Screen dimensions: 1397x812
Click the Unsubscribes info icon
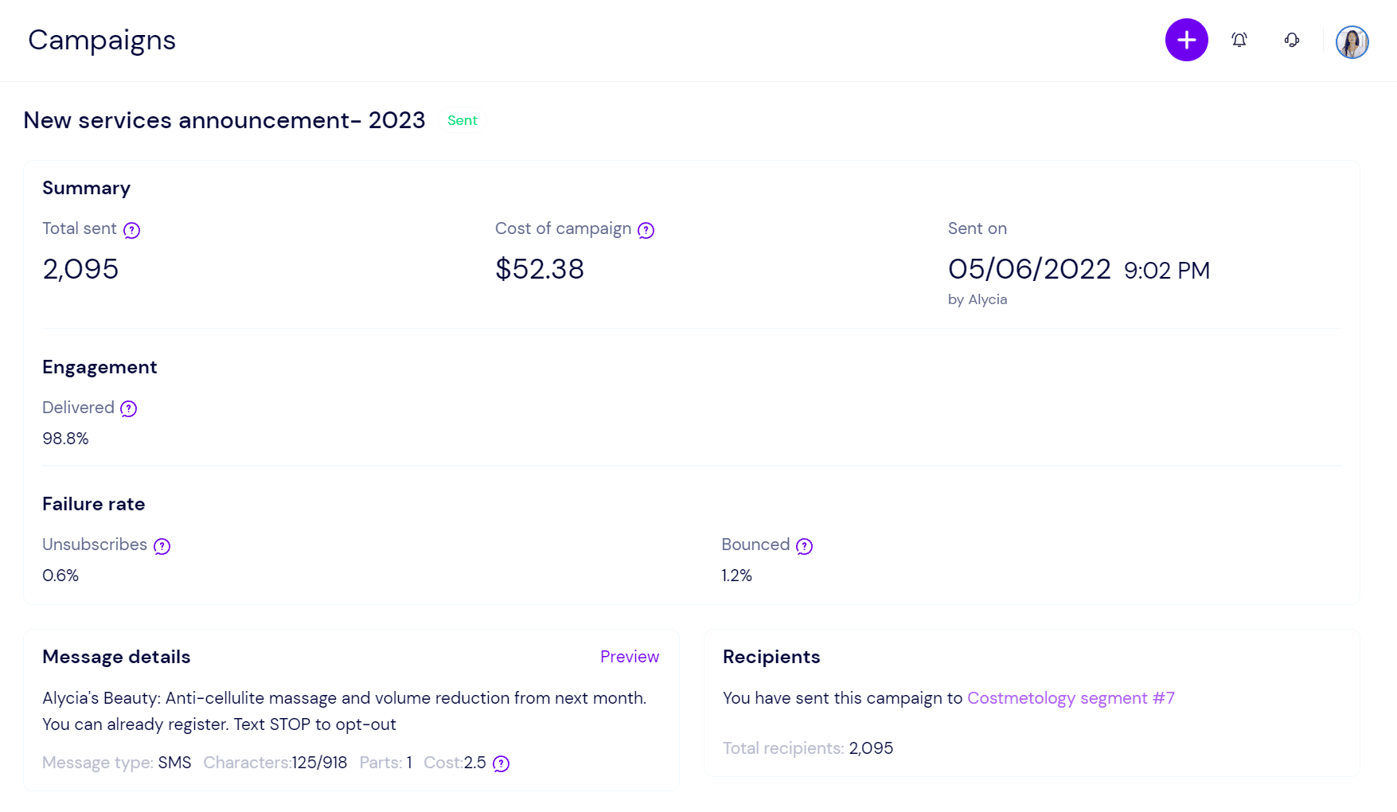click(x=162, y=546)
